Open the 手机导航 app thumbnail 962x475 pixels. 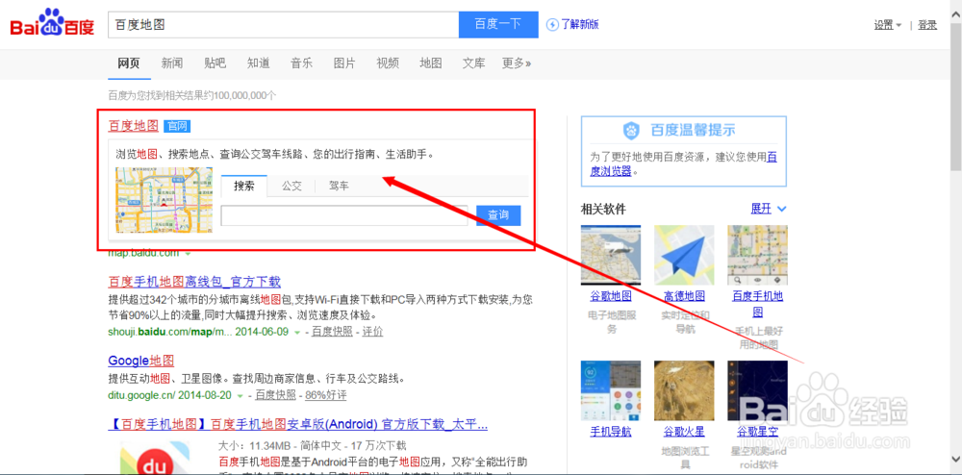611,390
